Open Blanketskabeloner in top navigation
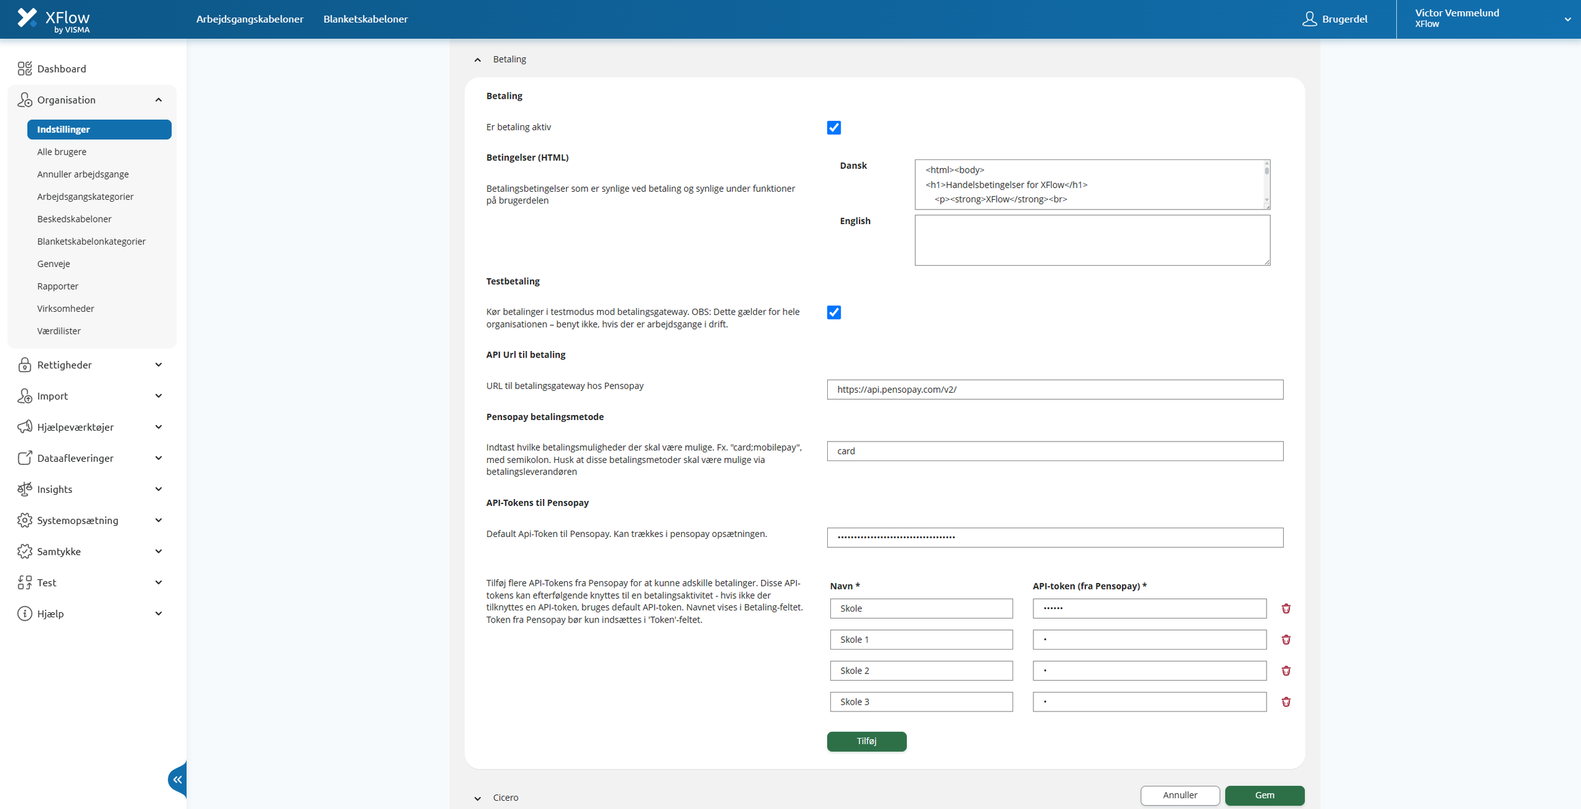Image resolution: width=1581 pixels, height=809 pixels. point(366,19)
